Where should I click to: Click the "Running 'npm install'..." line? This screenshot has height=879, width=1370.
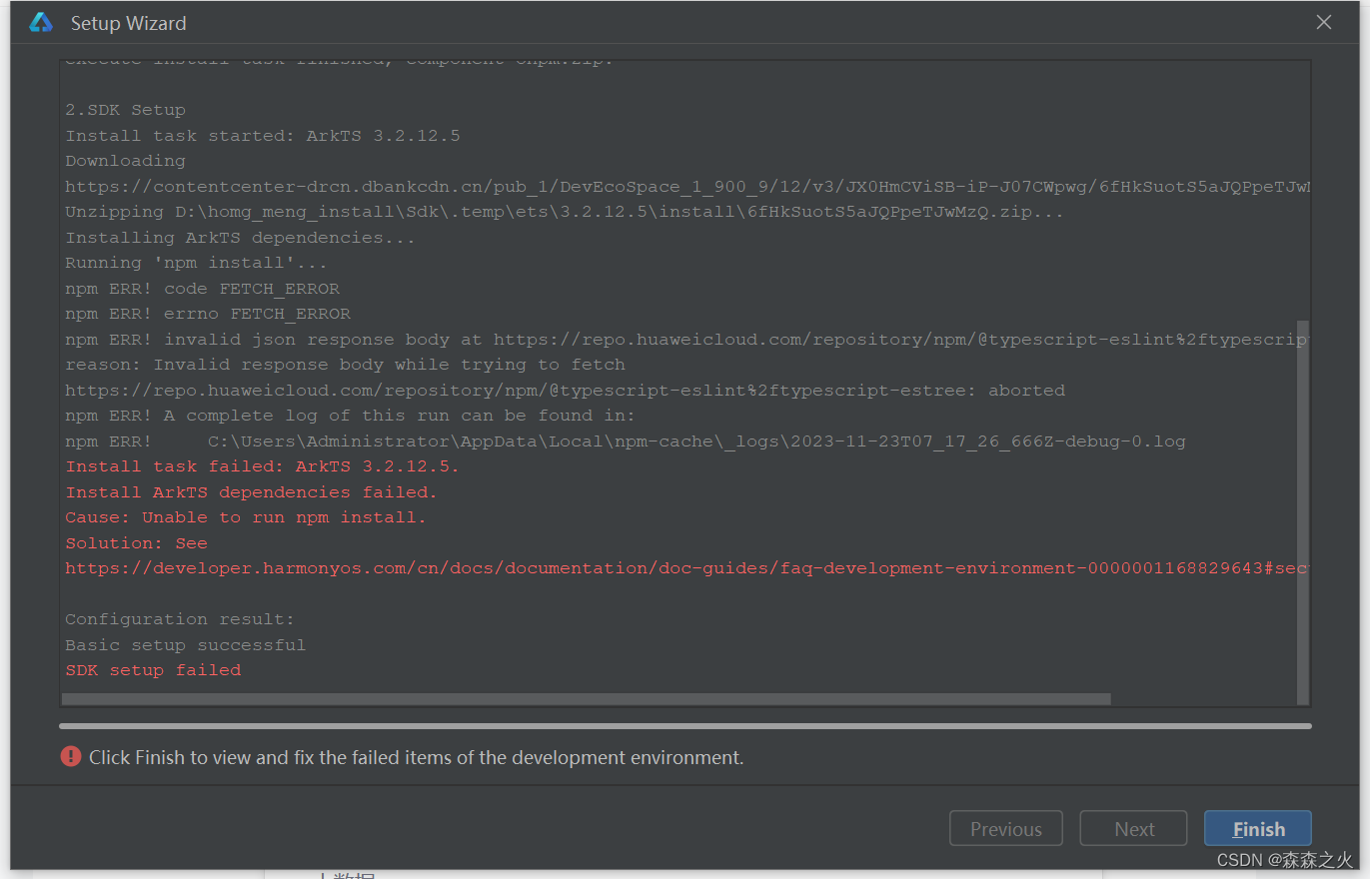click(x=196, y=263)
